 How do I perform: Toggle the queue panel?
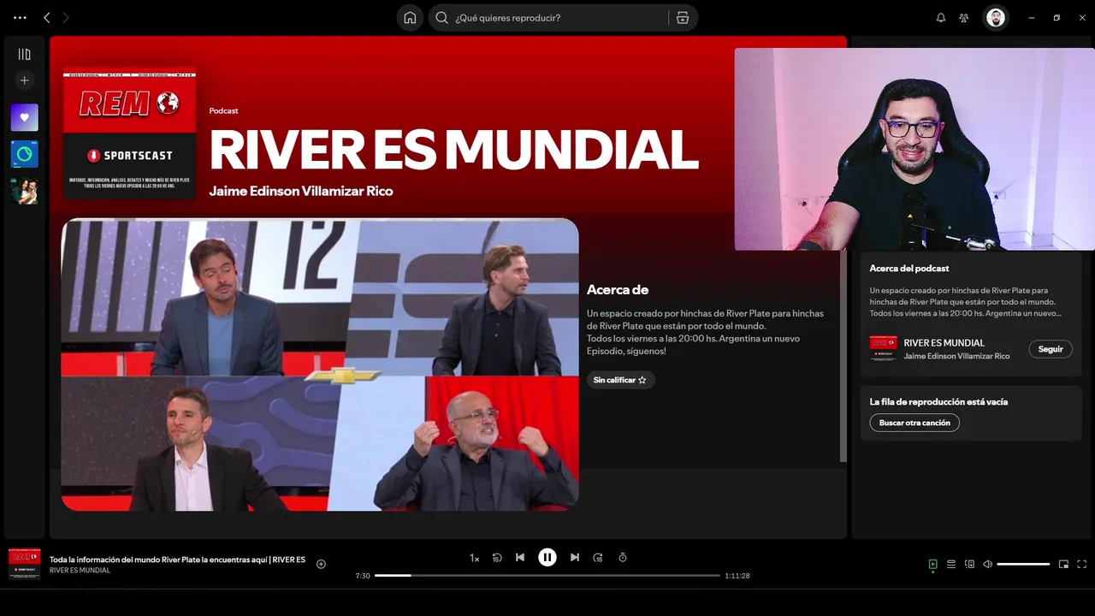click(951, 565)
